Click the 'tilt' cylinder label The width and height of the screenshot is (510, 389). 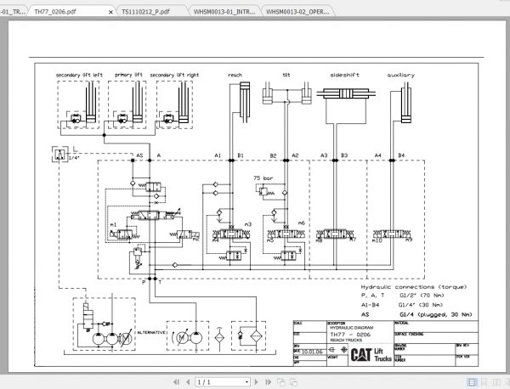(x=286, y=75)
